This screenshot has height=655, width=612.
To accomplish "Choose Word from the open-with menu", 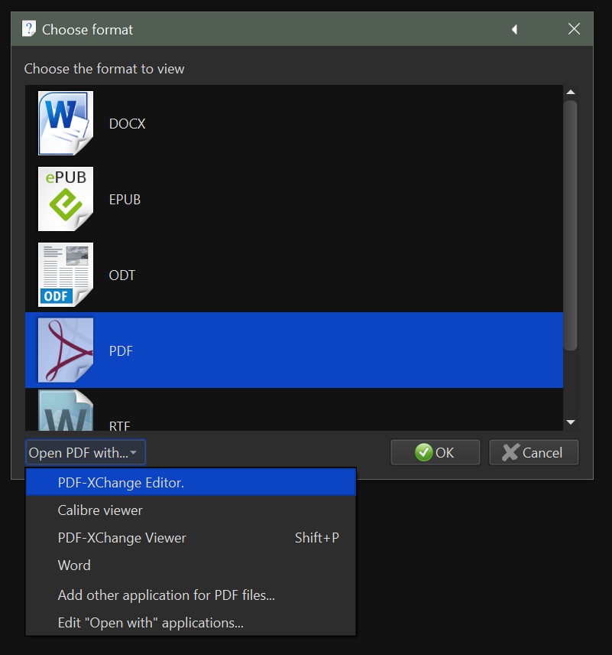I will [x=191, y=565].
